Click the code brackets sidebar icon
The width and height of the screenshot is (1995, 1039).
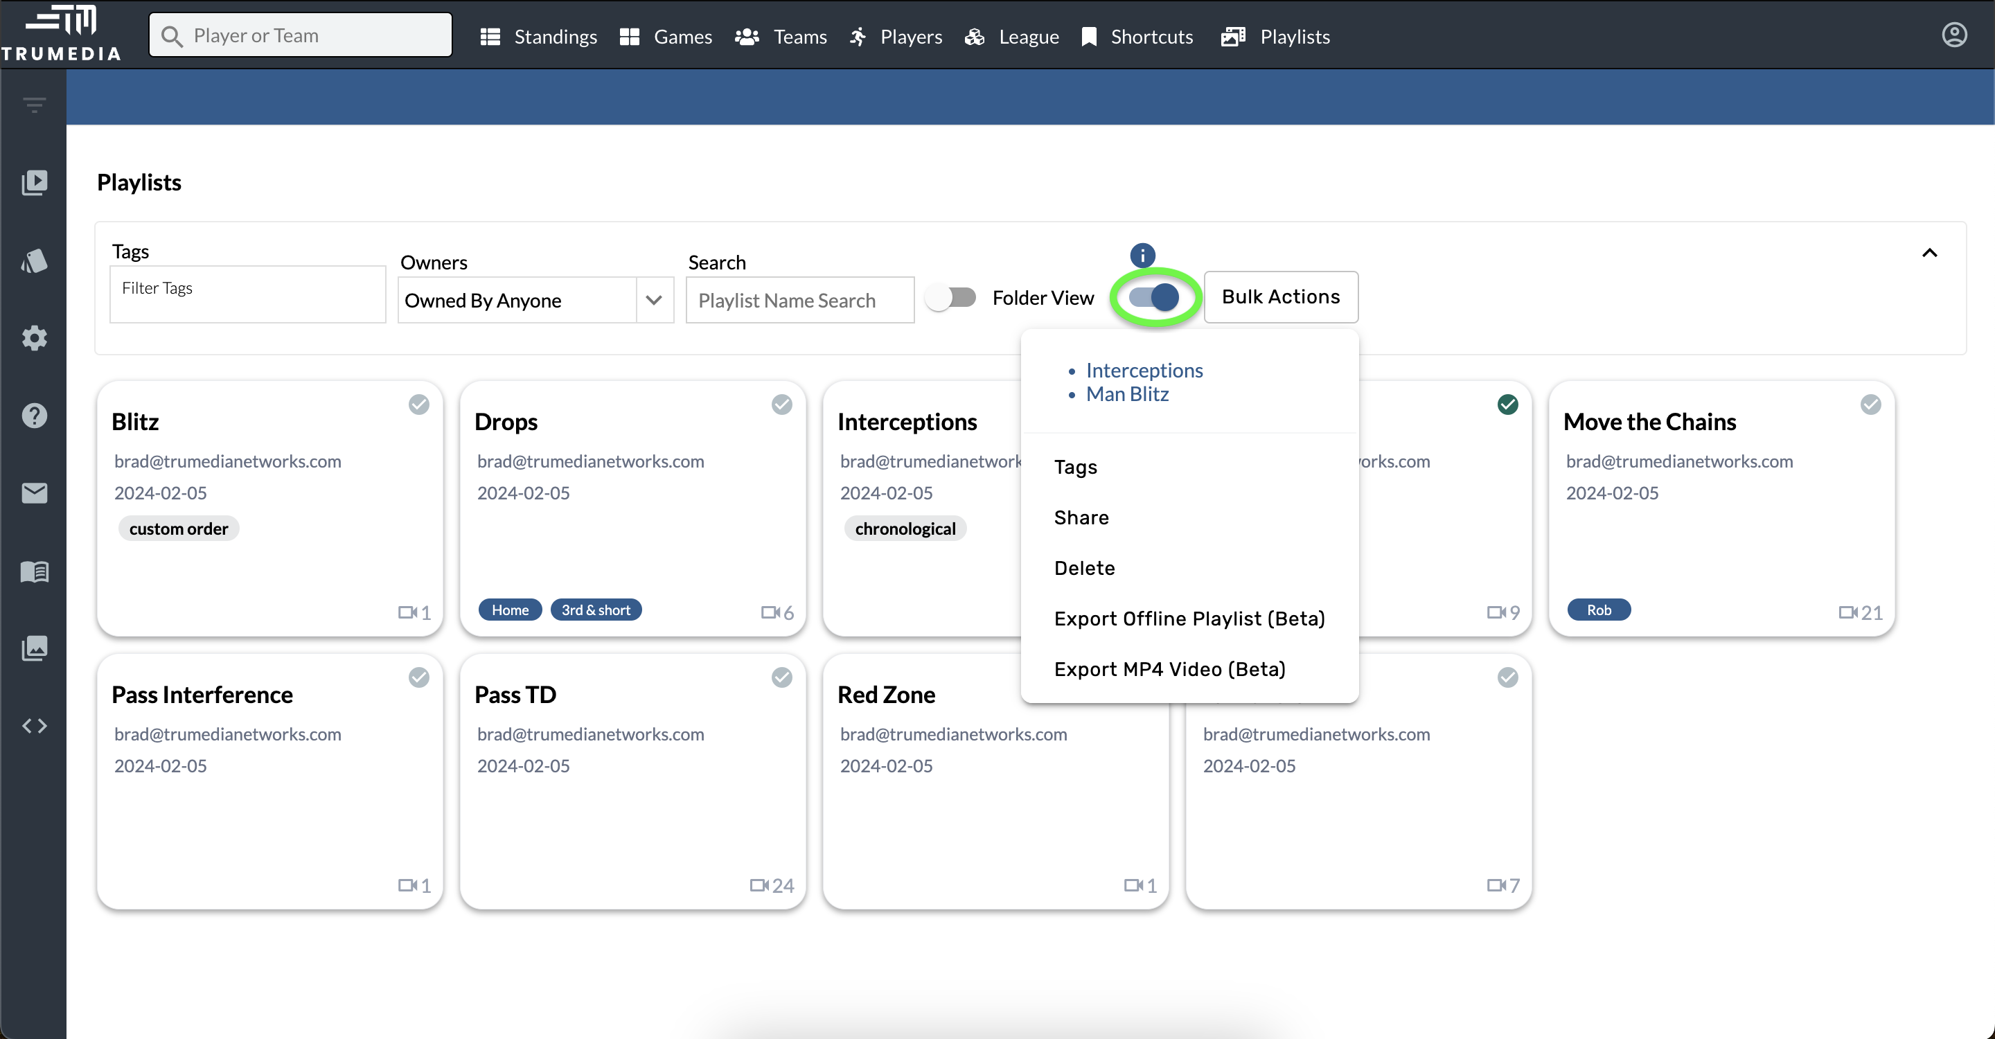click(x=34, y=725)
